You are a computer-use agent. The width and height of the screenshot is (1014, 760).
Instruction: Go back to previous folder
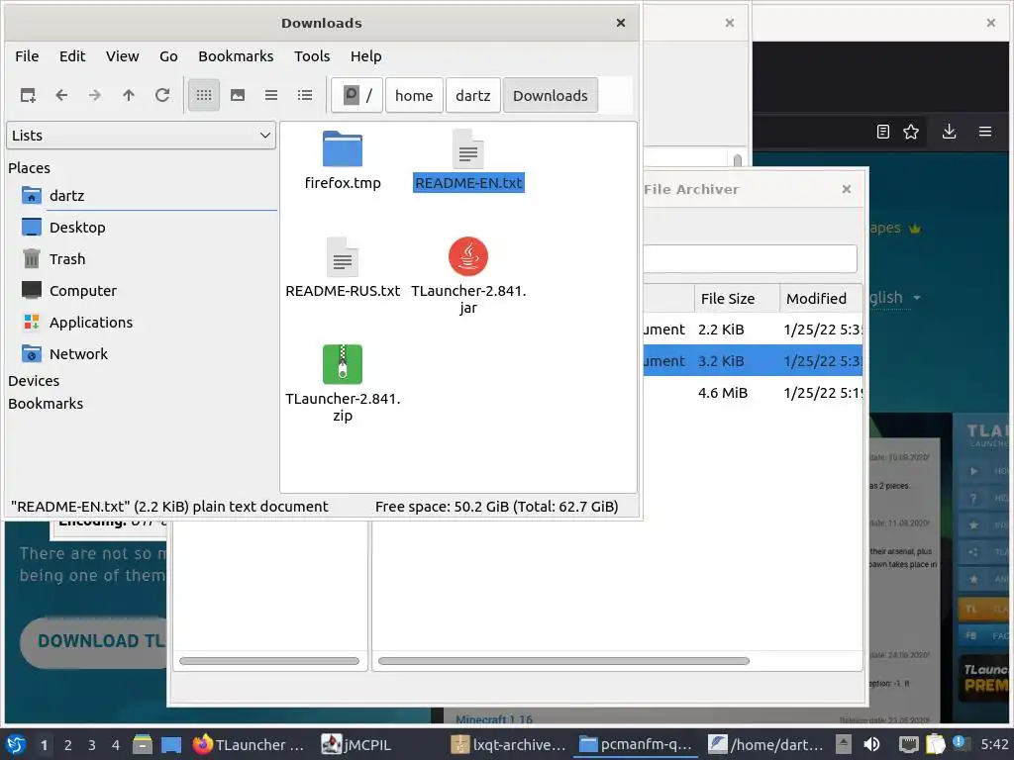point(61,96)
